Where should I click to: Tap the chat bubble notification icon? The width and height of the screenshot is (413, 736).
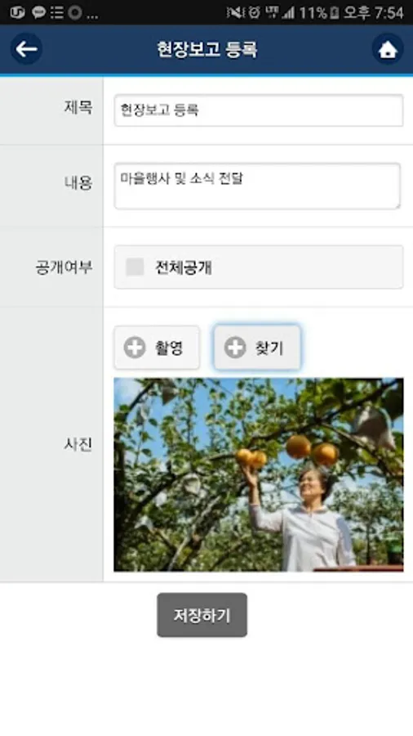(x=38, y=12)
